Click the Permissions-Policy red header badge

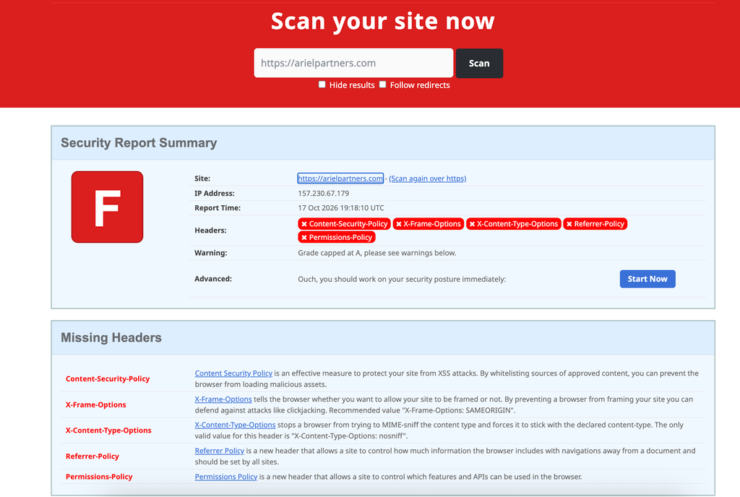337,237
